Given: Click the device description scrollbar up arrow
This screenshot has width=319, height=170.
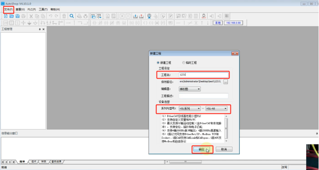Looking at the screenshot, I should [x=226, y=116].
